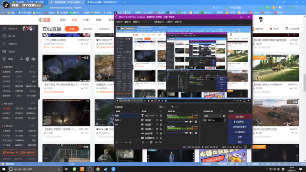
Task: Toggle visibility of the first 浏览器 source
Action: tap(157, 120)
